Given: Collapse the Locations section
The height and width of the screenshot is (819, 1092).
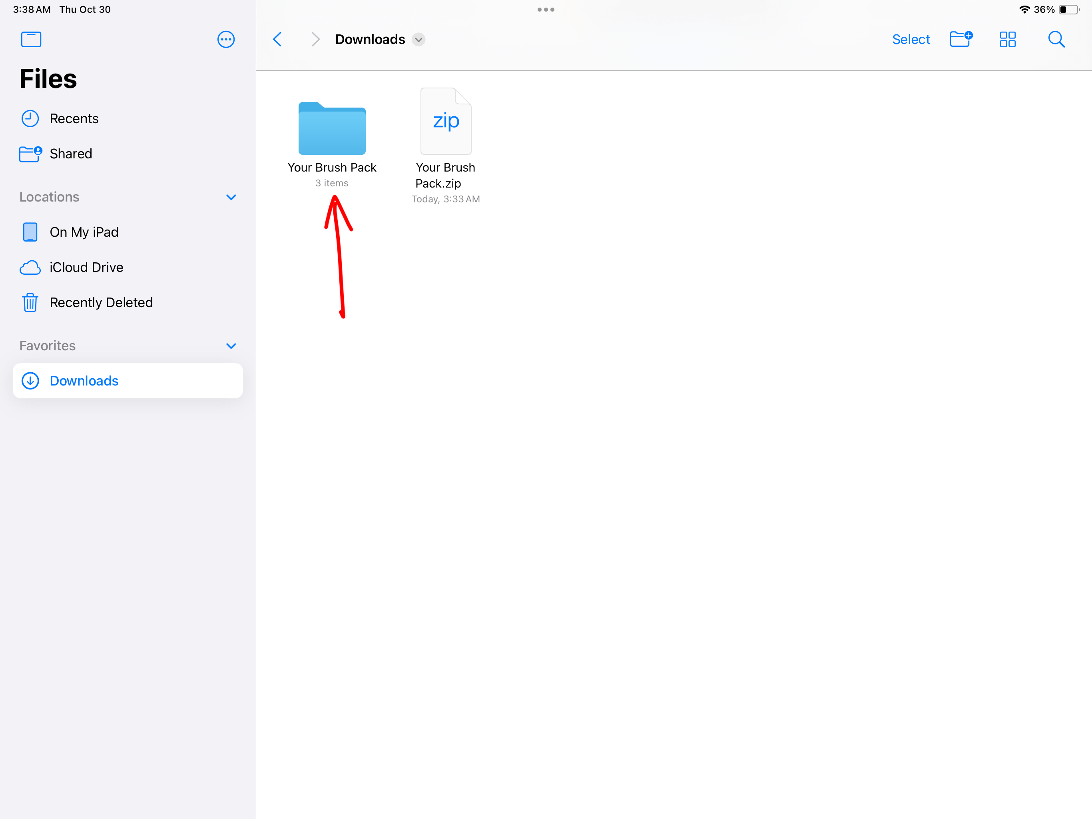Looking at the screenshot, I should click(x=231, y=197).
